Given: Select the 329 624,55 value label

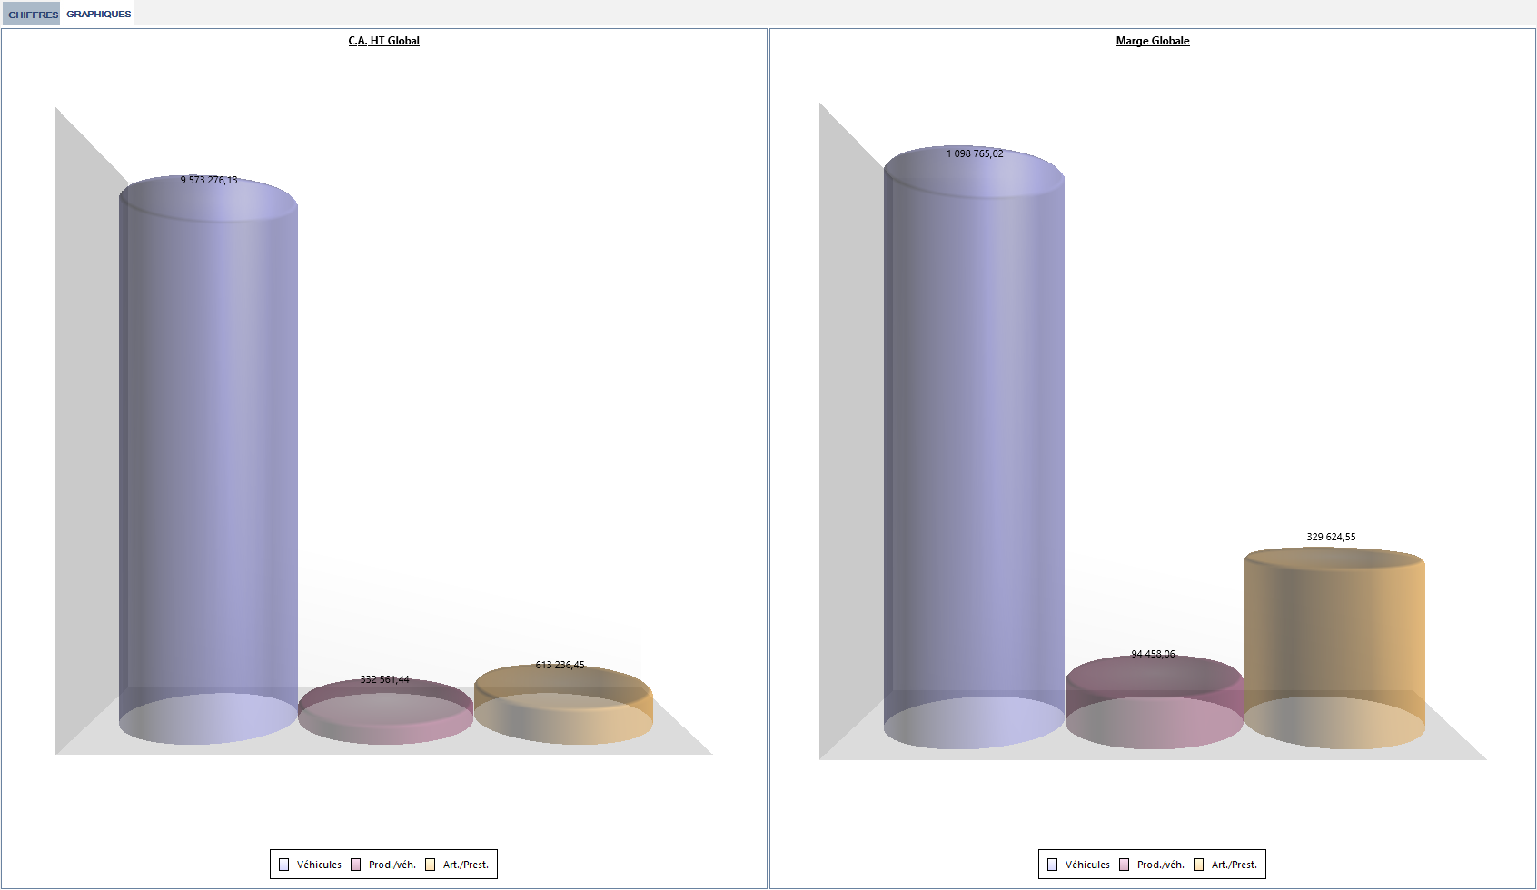Looking at the screenshot, I should [x=1331, y=537].
